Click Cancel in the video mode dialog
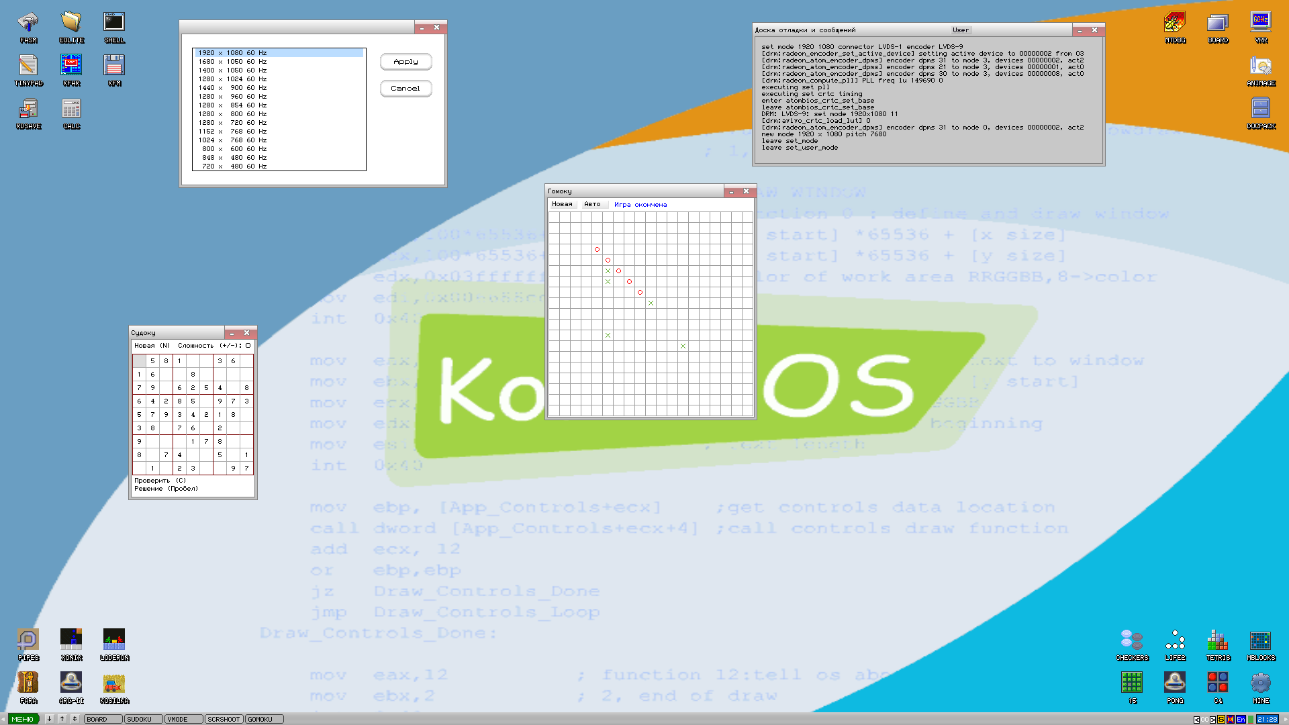 point(405,89)
